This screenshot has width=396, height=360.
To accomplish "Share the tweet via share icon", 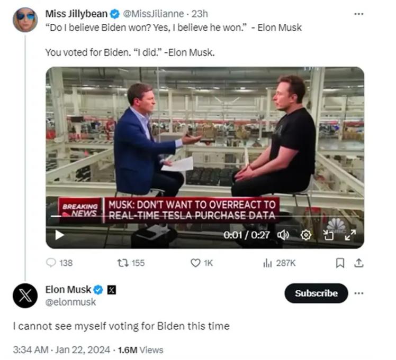I will [x=358, y=263].
